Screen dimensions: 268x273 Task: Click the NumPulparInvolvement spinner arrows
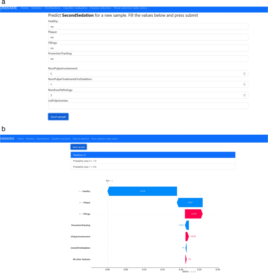pos(245,74)
